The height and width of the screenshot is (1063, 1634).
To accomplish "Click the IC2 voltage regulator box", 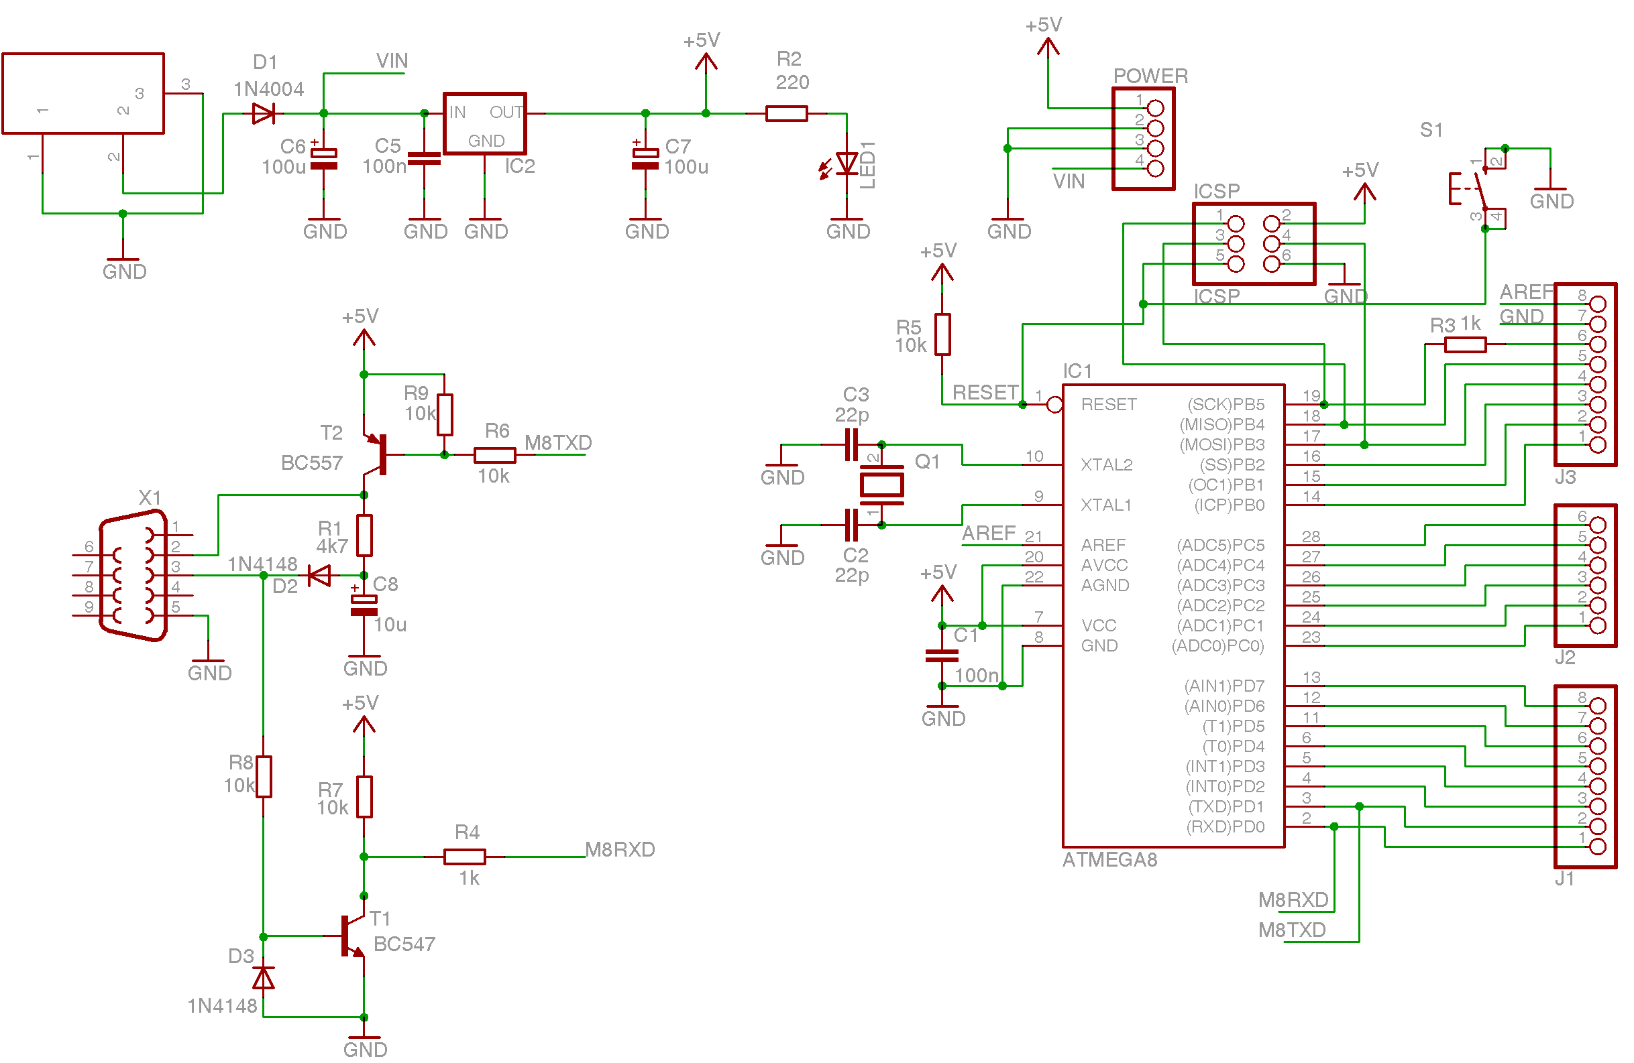I will point(485,124).
